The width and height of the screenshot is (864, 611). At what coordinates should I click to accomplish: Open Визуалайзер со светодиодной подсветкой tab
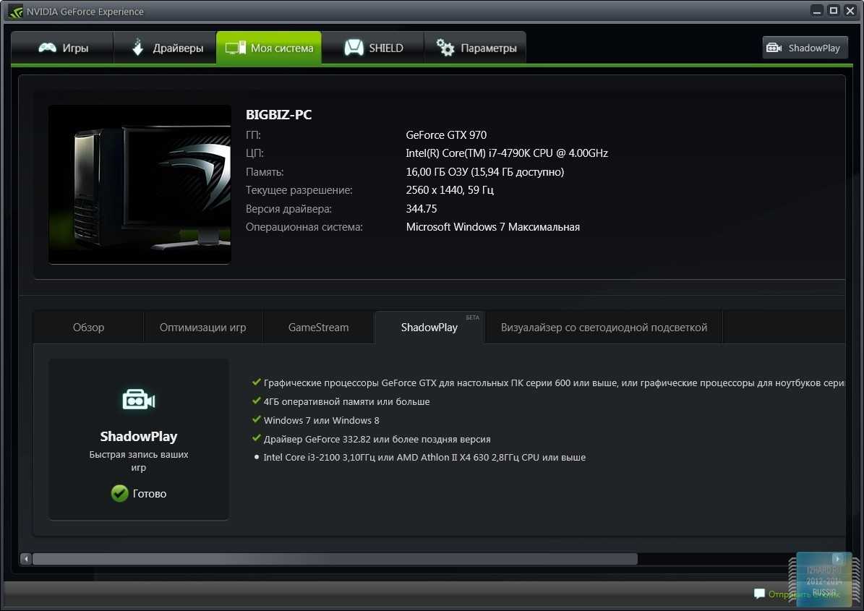coord(604,328)
